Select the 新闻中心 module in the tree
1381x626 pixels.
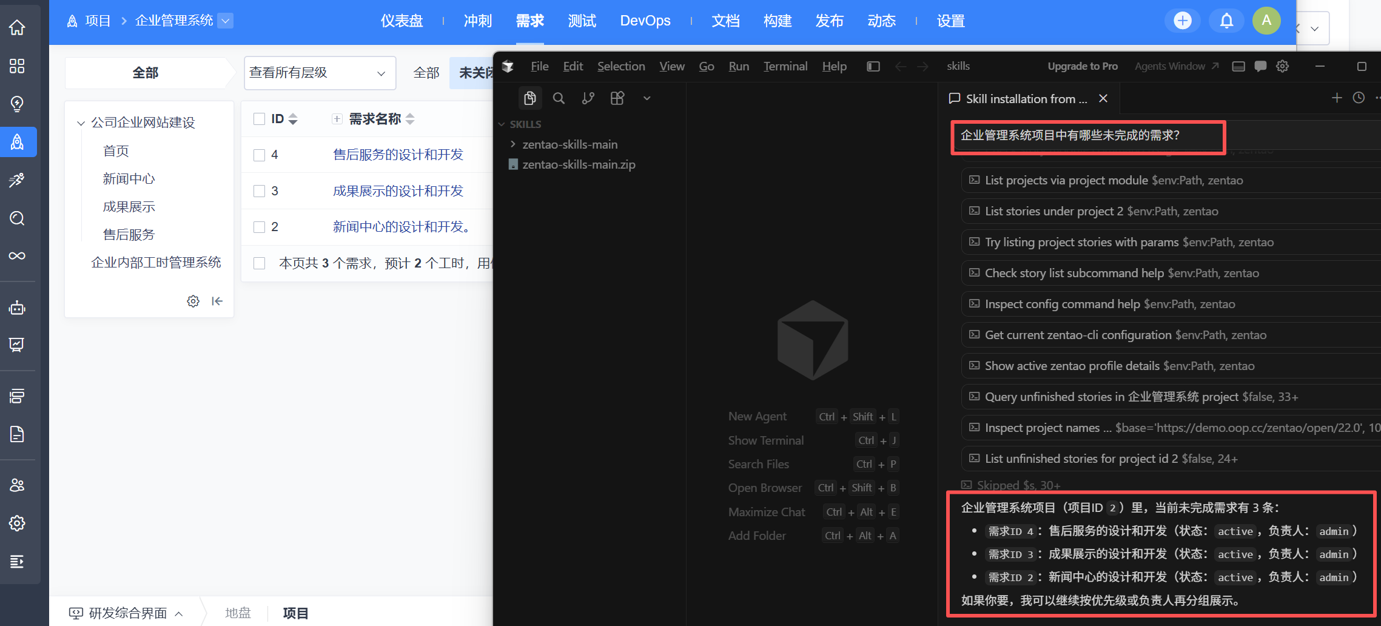point(129,179)
